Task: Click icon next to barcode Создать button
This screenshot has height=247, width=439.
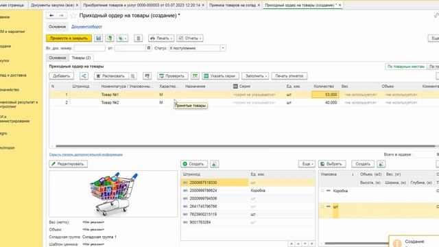Action: (214, 164)
